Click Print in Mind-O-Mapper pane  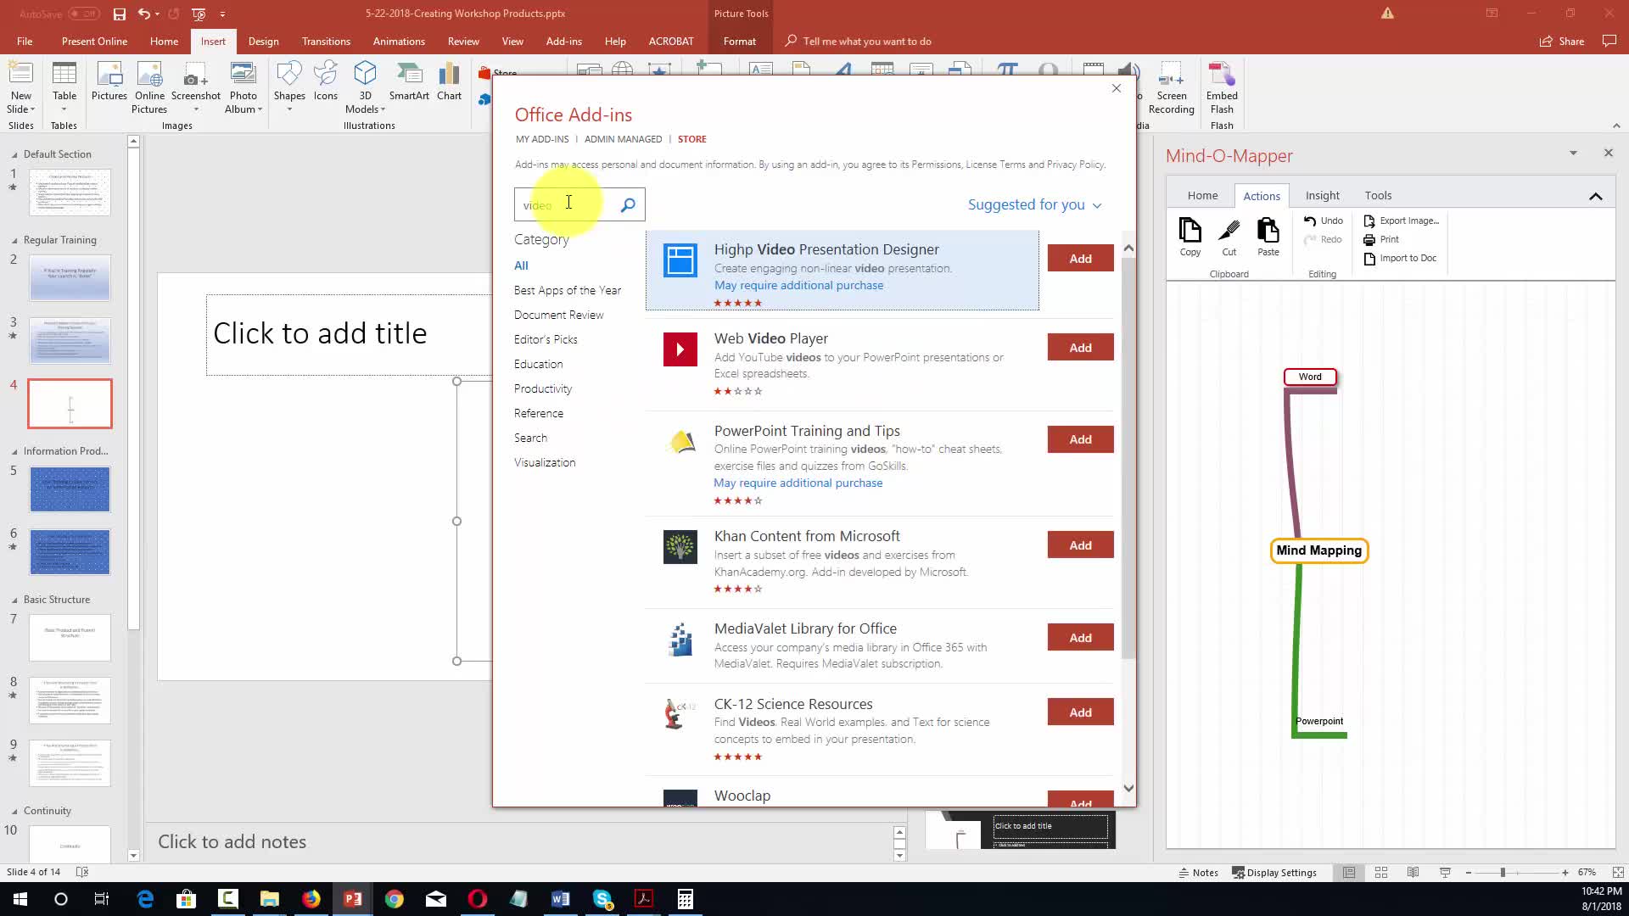[1380, 239]
